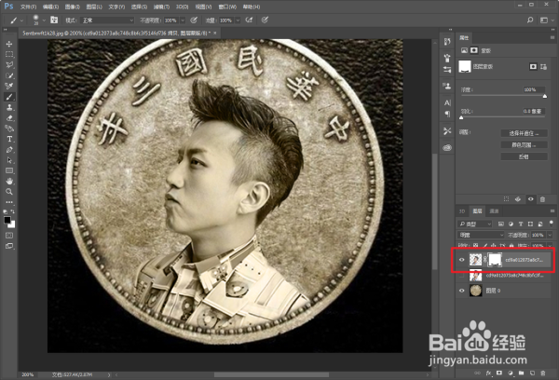Screen dimensions: 559x380
Task: Click the search magnifier in top bar
Action: 530,20
